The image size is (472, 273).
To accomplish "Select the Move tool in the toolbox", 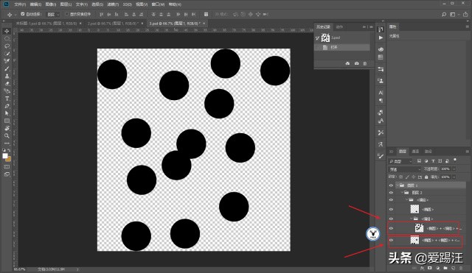I will coord(7,31).
